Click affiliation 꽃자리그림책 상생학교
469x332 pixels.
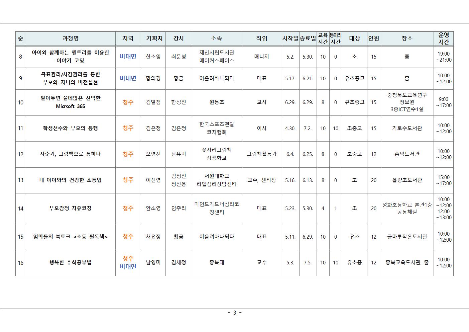[x=217, y=154]
